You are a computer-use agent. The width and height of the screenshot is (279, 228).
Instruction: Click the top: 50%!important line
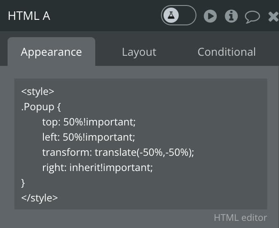89,122
